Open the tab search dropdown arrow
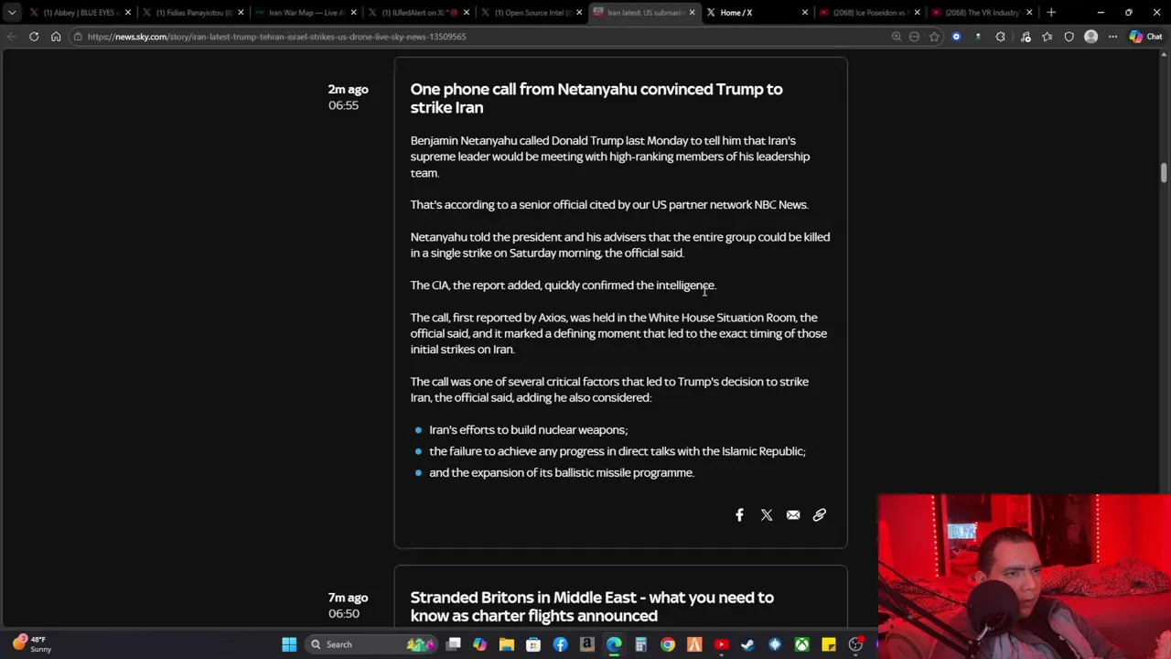The image size is (1171, 659). 12,13
